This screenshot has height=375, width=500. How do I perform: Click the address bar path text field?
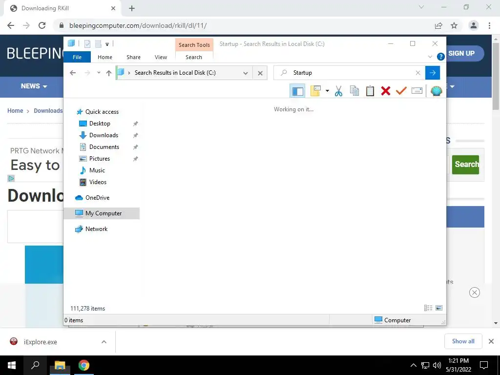click(x=184, y=73)
